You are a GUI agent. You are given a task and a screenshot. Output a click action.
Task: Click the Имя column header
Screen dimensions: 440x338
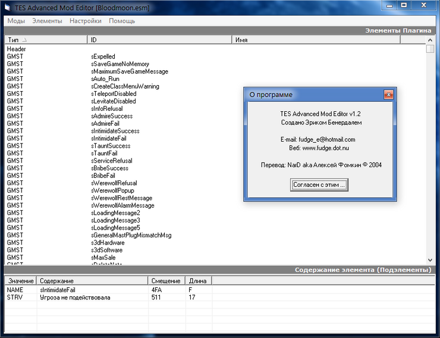pos(315,40)
